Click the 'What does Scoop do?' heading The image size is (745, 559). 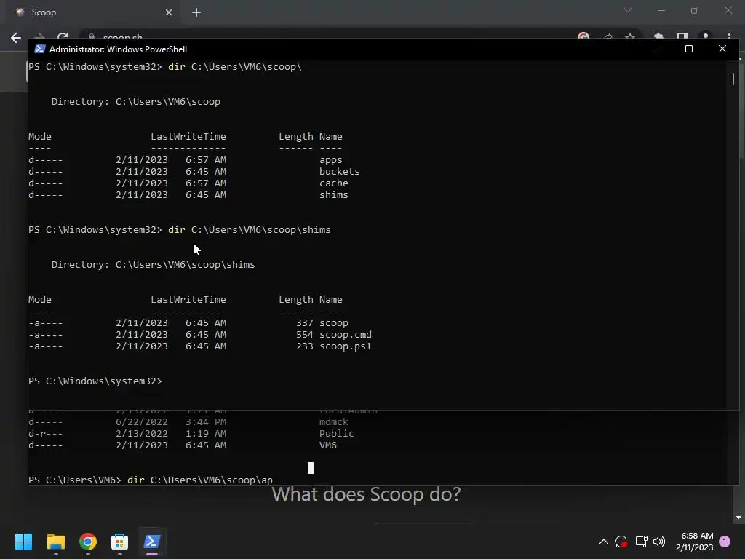pyautogui.click(x=367, y=494)
